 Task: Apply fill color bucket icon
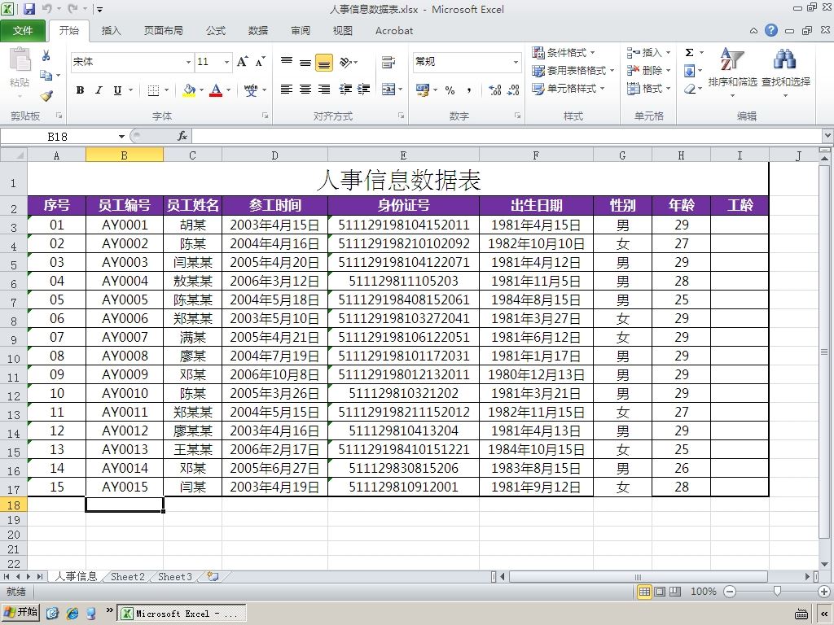click(x=189, y=90)
